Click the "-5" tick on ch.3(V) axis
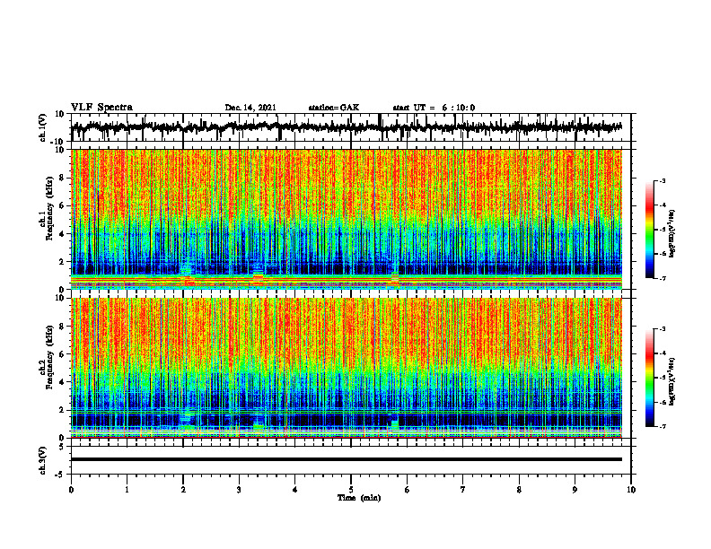The height and width of the screenshot is (549, 711). (x=60, y=475)
